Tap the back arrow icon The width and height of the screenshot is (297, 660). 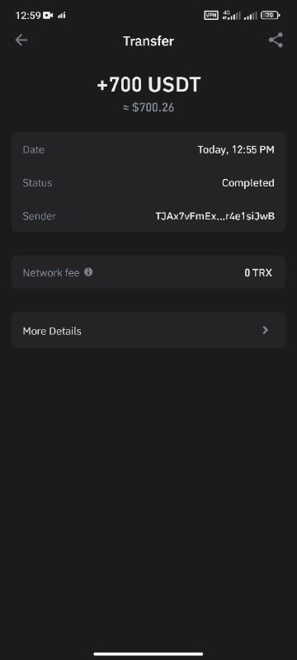[21, 40]
